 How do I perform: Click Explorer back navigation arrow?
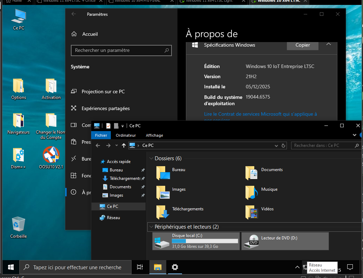pyautogui.click(x=98, y=145)
